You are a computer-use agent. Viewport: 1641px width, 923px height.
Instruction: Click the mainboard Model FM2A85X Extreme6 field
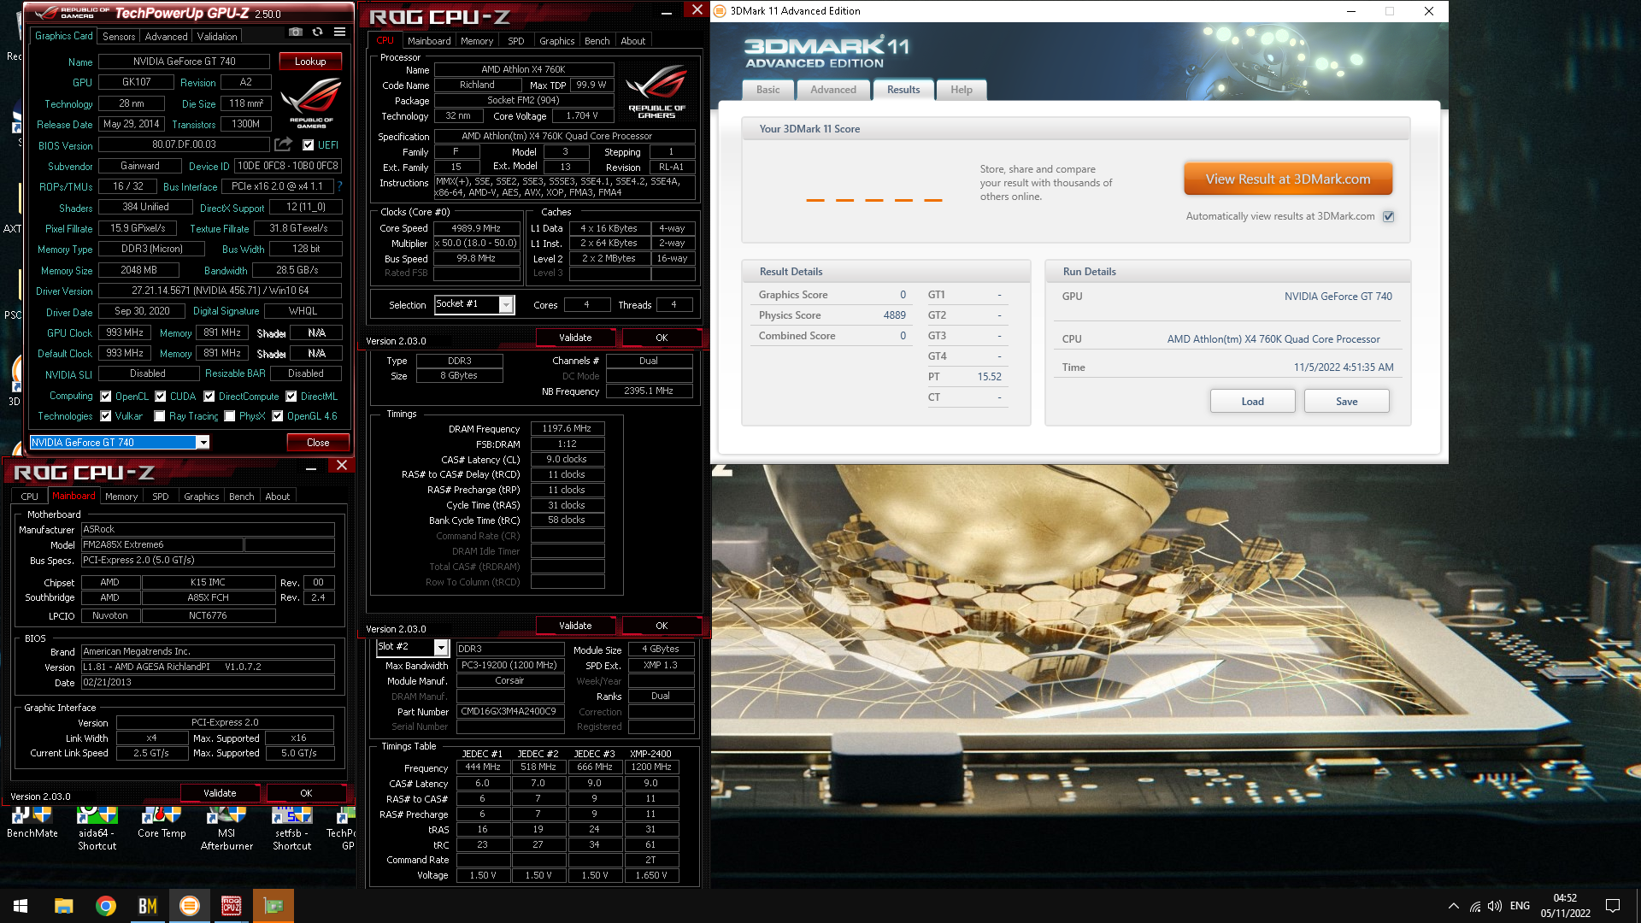tap(162, 545)
